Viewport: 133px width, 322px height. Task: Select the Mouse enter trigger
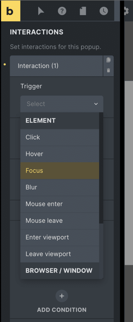pos(60,204)
